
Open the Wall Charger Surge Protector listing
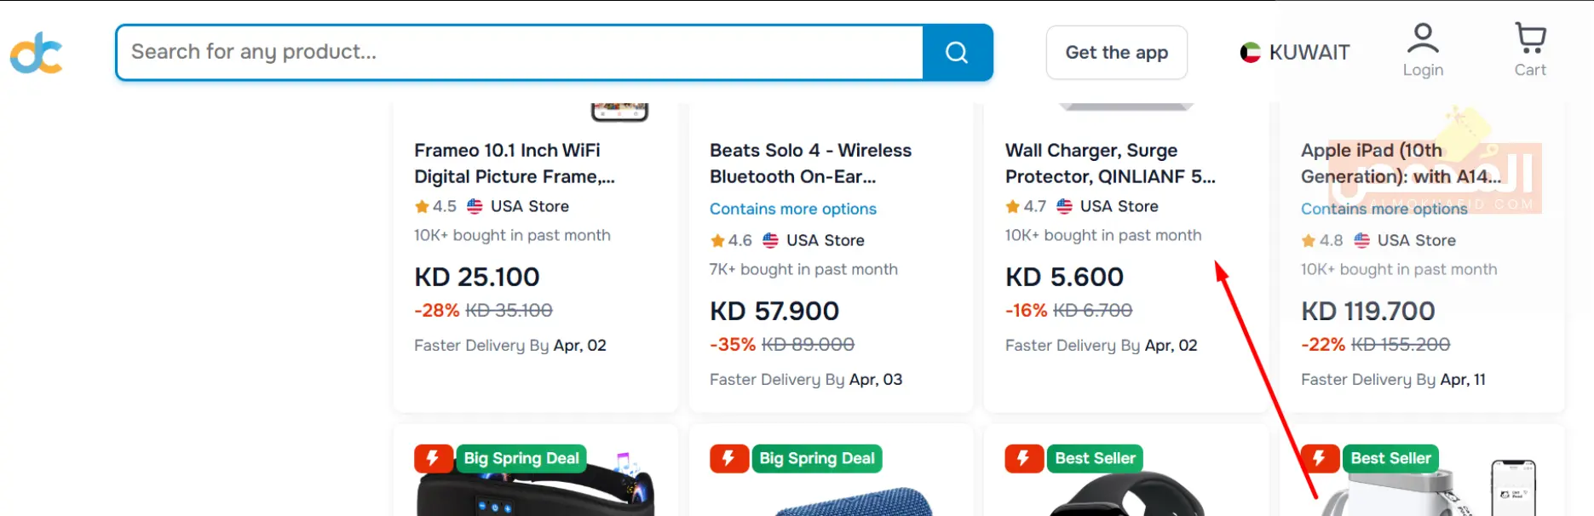pos(1110,163)
